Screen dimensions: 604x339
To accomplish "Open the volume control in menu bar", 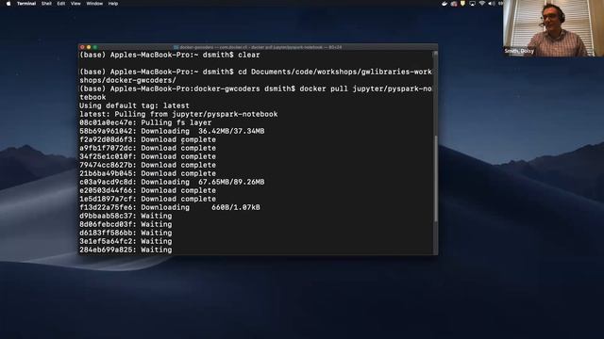I will click(492, 4).
